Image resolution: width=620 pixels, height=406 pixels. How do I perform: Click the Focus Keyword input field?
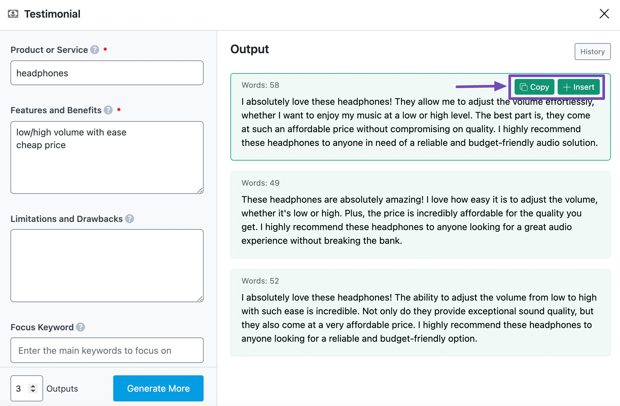(107, 350)
